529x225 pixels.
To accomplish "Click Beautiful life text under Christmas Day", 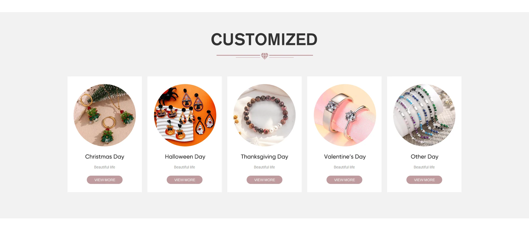I will click(x=105, y=167).
